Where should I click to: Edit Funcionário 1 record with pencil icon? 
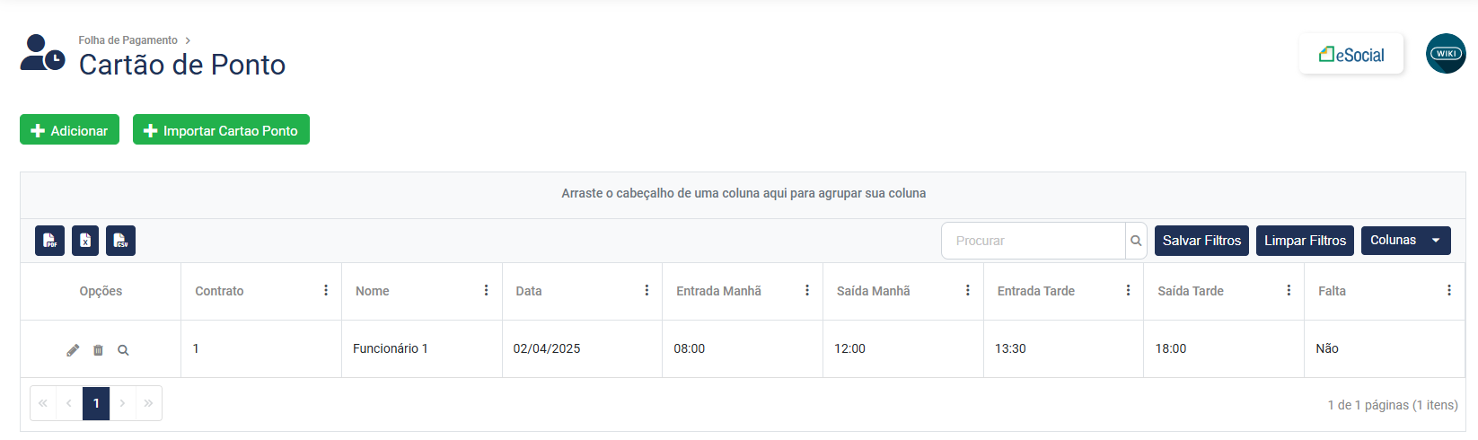click(73, 350)
